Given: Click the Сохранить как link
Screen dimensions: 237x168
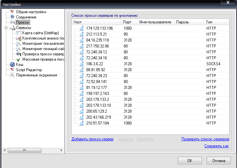Looking at the screenshot, I should coord(216,146).
